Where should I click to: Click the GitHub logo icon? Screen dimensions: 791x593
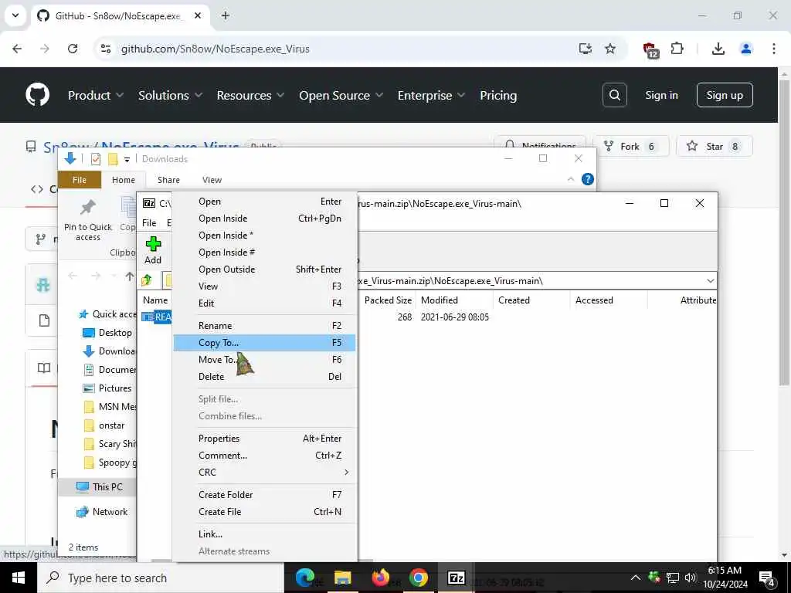pyautogui.click(x=38, y=95)
